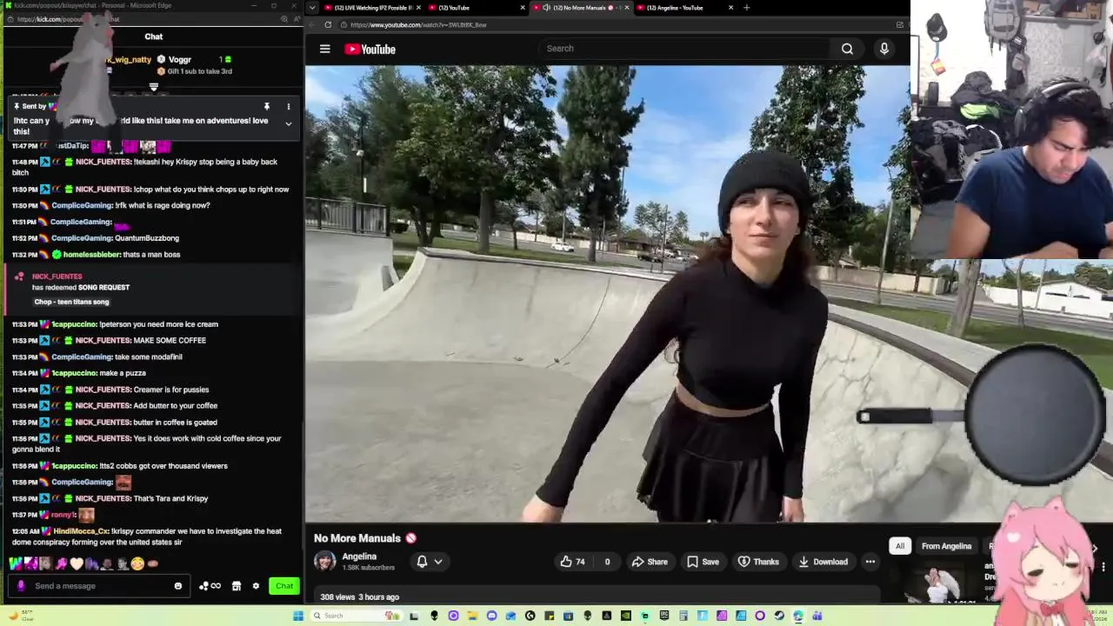Open the Angelina channel name link
1113x626 pixels.
[359, 556]
